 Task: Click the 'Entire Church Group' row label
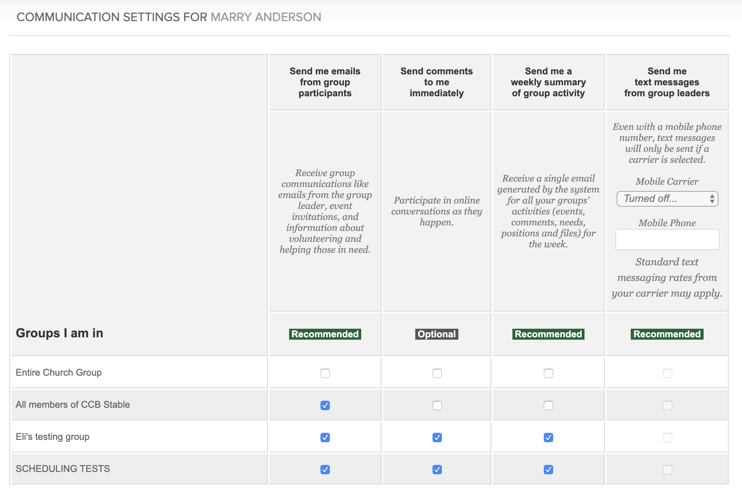(59, 373)
